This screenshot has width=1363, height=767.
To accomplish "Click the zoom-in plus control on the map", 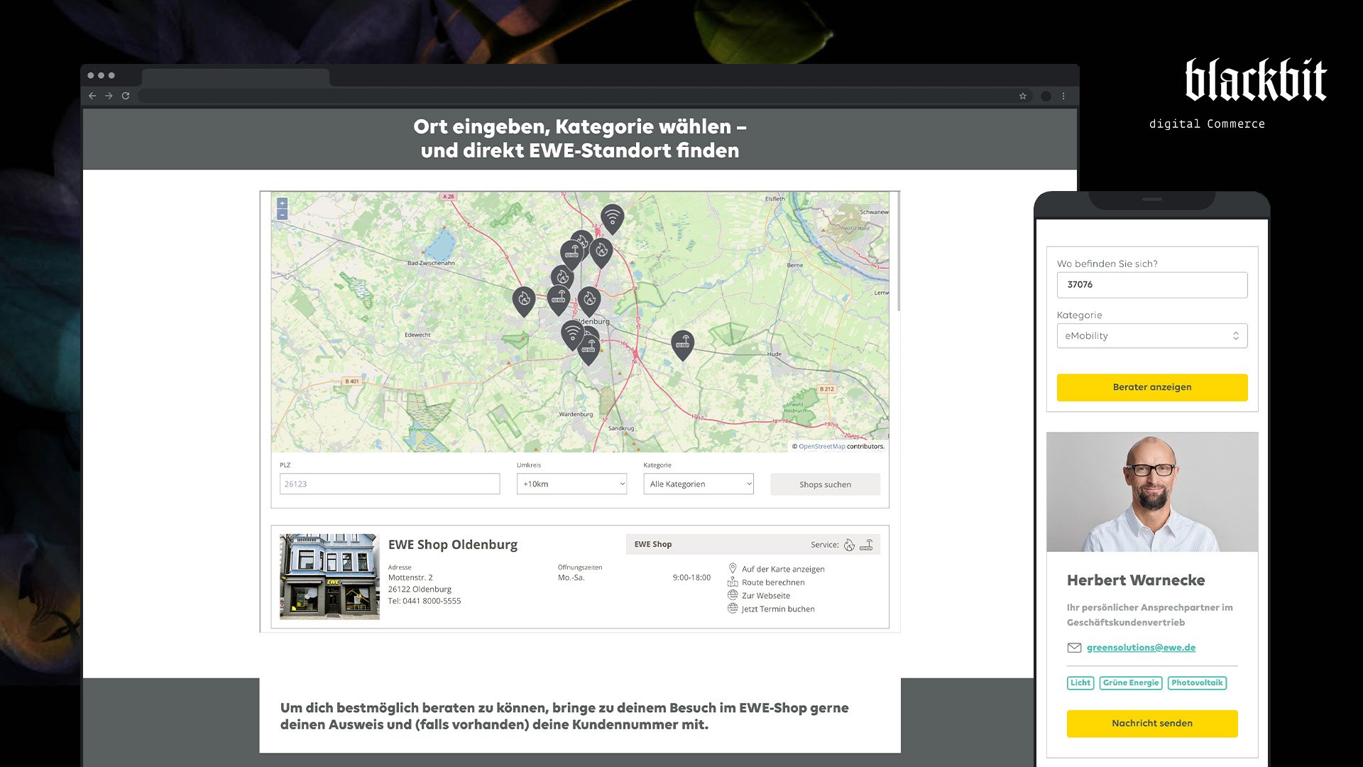I will [x=282, y=204].
